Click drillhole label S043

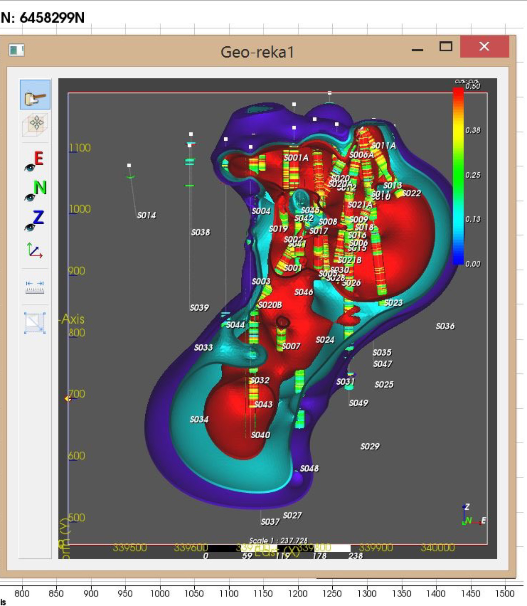tap(263, 404)
